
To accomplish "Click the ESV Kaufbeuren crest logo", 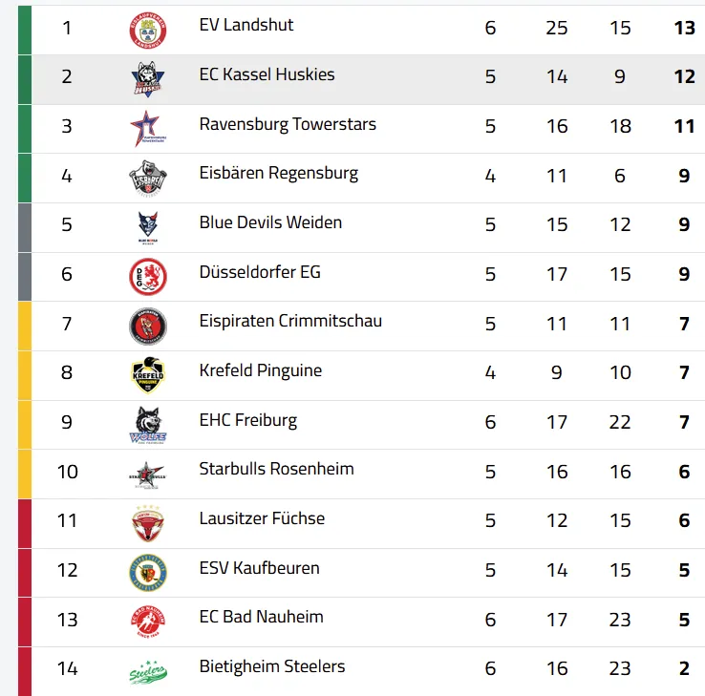I will [x=148, y=573].
